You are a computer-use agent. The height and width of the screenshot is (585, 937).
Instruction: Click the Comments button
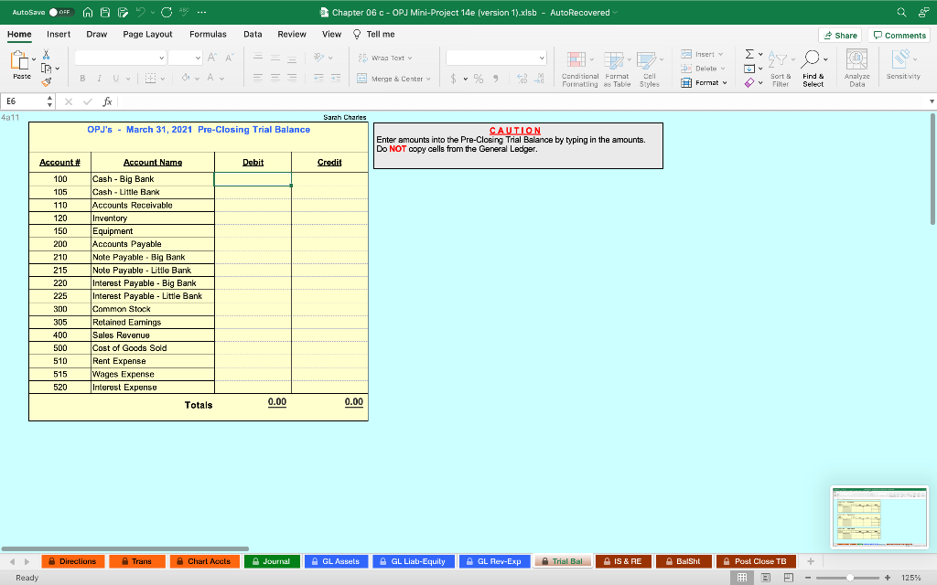[899, 36]
